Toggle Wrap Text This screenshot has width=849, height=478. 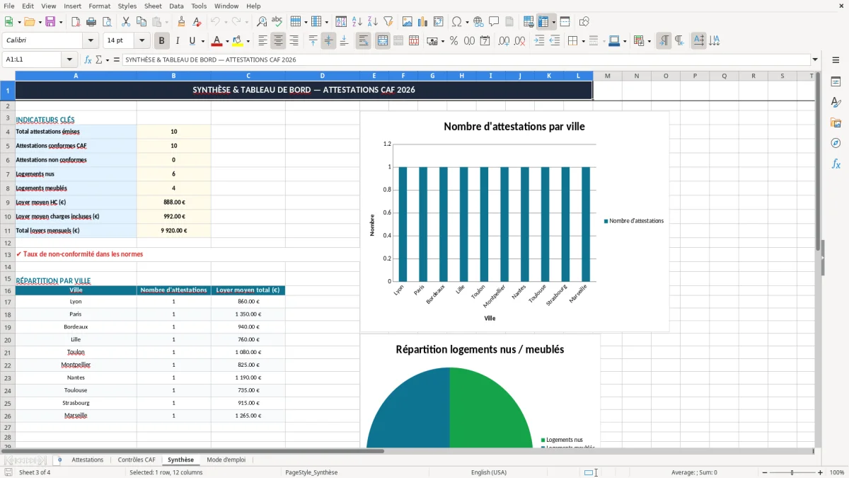[x=363, y=41]
